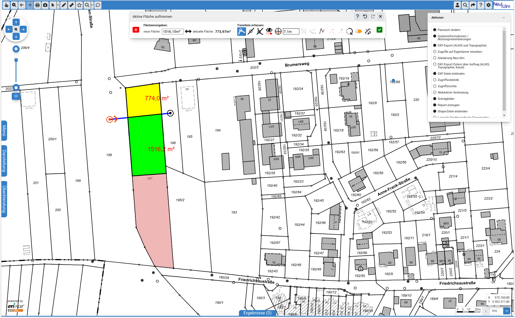Enable the AUTO snap crosshair icon

(x=278, y=31)
